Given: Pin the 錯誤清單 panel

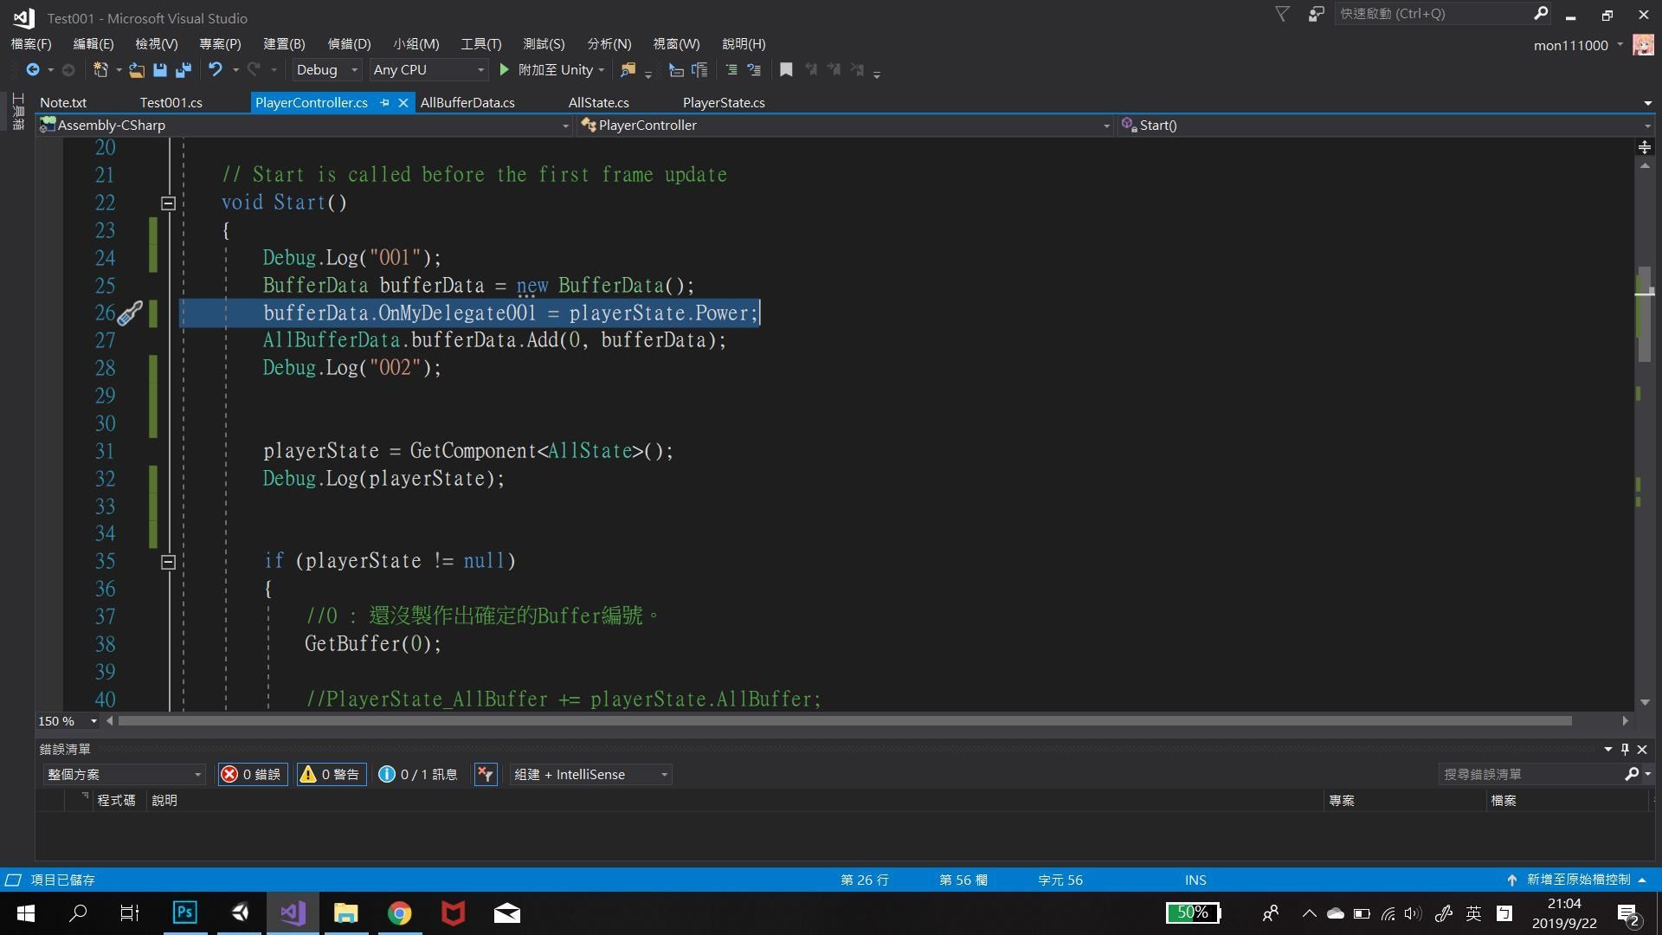Looking at the screenshot, I should click(x=1625, y=749).
